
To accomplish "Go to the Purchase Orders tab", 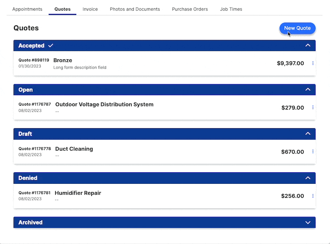I will 190,9.
